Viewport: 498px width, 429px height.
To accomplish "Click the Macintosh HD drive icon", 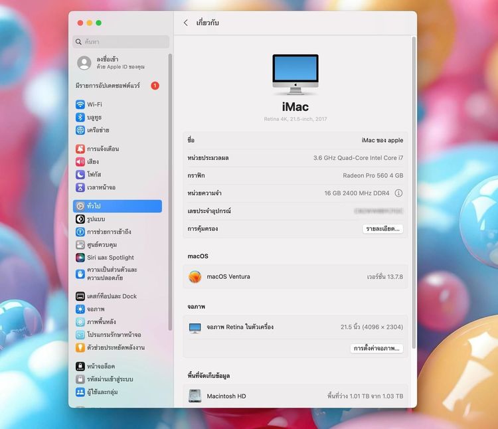I will (x=195, y=396).
